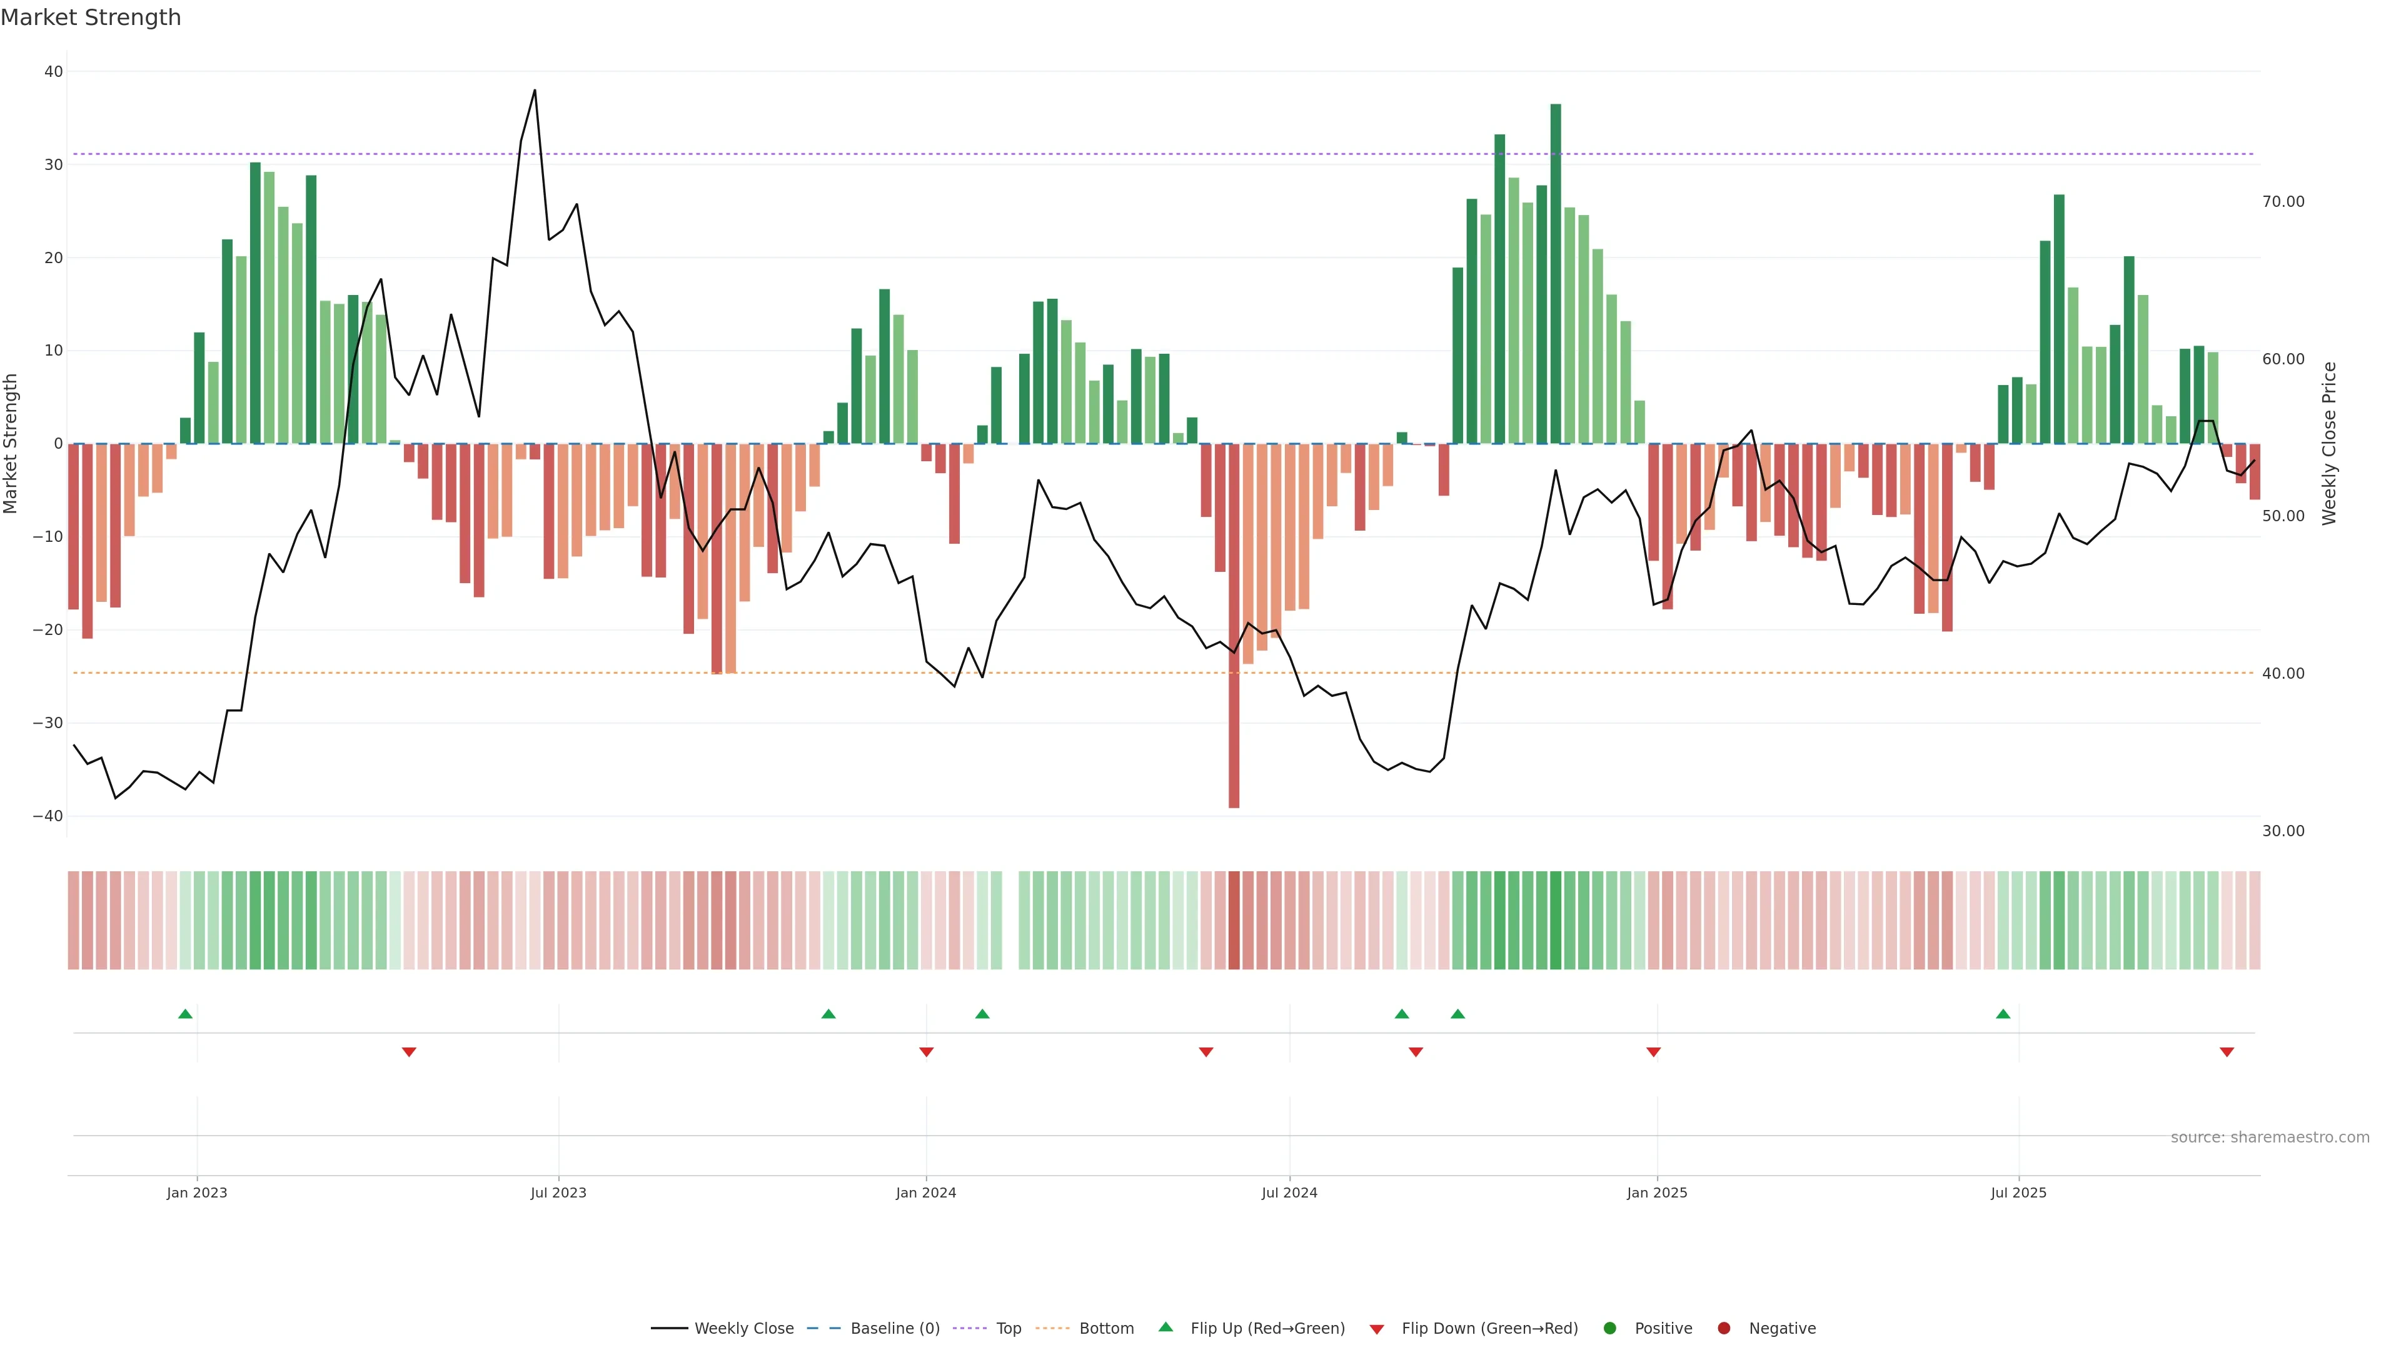
Task: Click the green Positive legend circle
Action: point(1609,1327)
